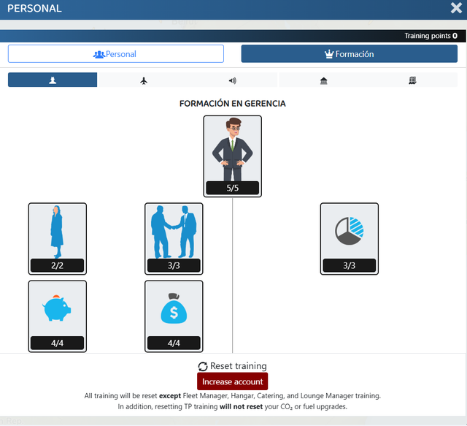Select the megaphone marketing category tab
Image resolution: width=467 pixels, height=426 pixels.
click(232, 80)
